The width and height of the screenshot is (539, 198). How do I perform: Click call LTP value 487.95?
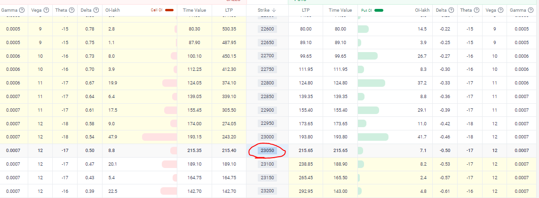(x=229, y=43)
